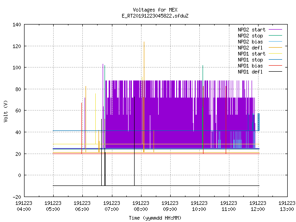Viewport: 296px width, 222px height.
Task: Click the NPD2 stop legend label
Action: point(250,36)
